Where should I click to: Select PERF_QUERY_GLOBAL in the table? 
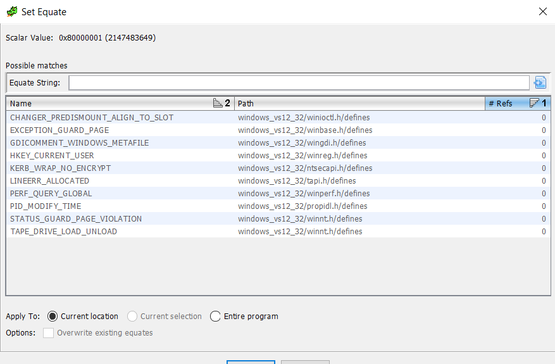pos(51,194)
